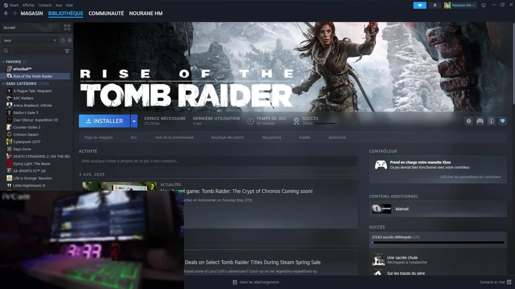This screenshot has height=289, width=515.
Task: Click the achievements progress bar in header
Action: [x=325, y=123]
